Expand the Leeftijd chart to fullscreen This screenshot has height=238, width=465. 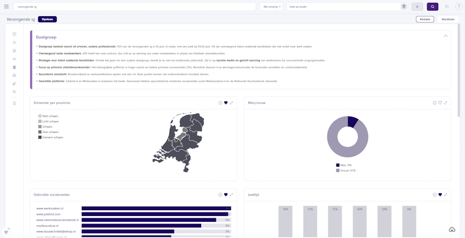tap(446, 195)
